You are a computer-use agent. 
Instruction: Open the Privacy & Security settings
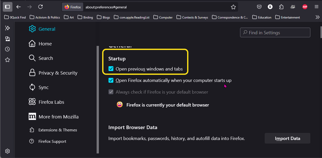pyautogui.click(x=53, y=73)
